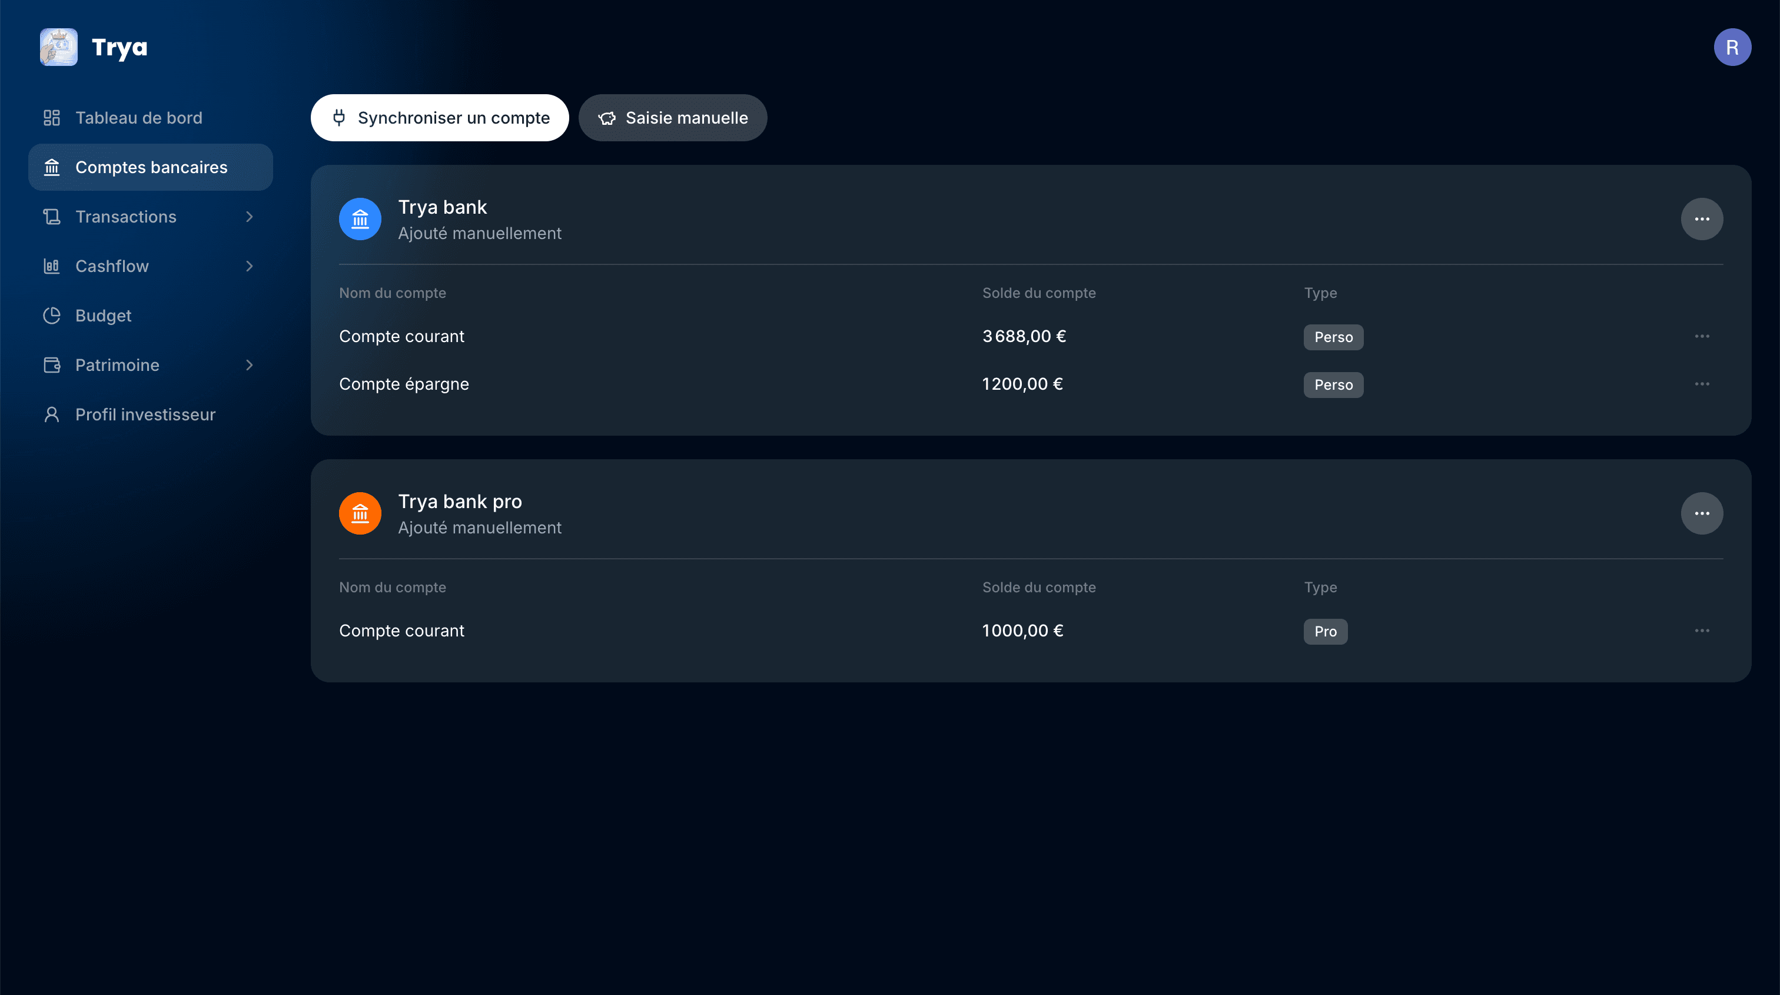Click the 3 688,00 € balance

pos(1024,337)
